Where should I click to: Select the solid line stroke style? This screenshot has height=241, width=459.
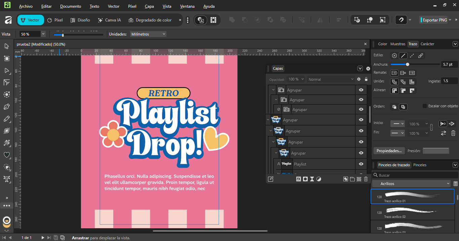tap(403, 56)
